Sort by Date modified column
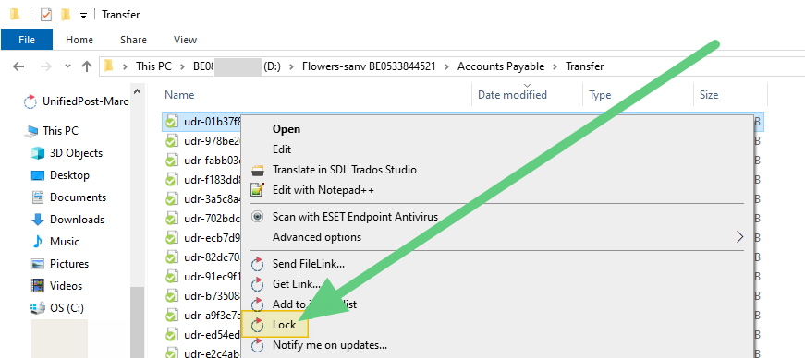Screen dimensions: 805x358 tap(512, 95)
